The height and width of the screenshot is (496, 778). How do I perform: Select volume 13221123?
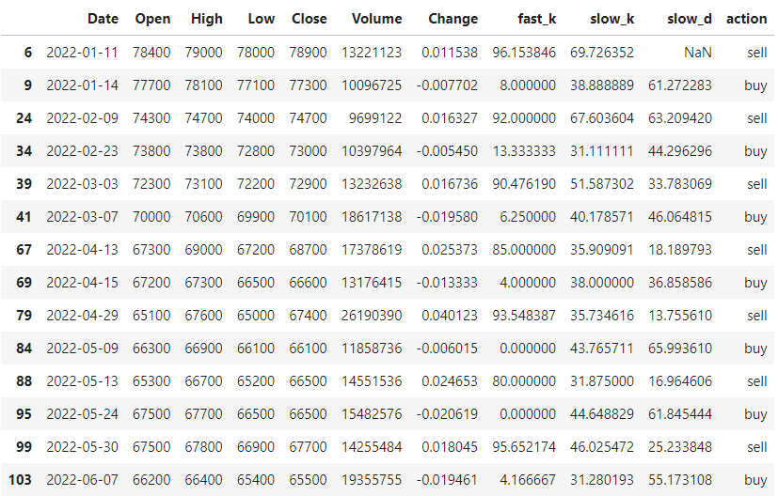coord(372,52)
